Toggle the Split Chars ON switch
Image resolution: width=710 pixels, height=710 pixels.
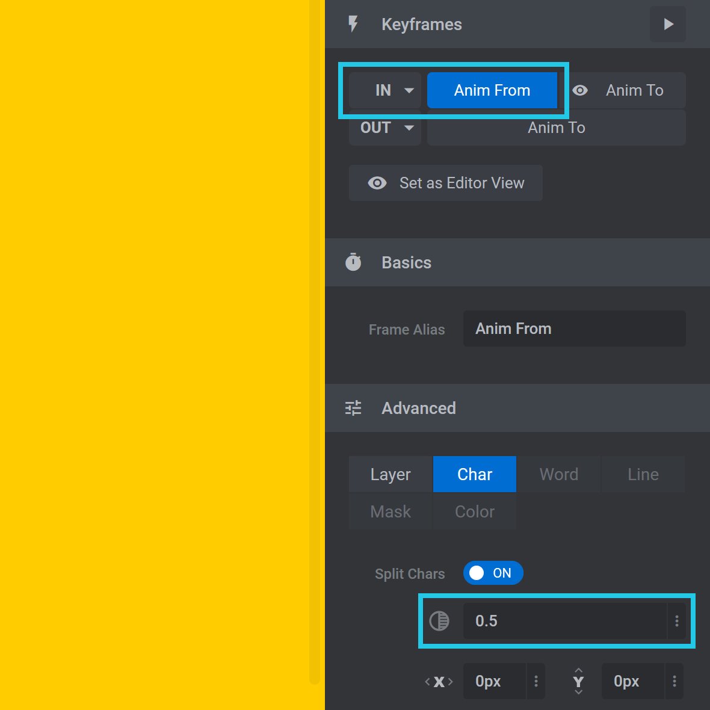[x=493, y=573]
